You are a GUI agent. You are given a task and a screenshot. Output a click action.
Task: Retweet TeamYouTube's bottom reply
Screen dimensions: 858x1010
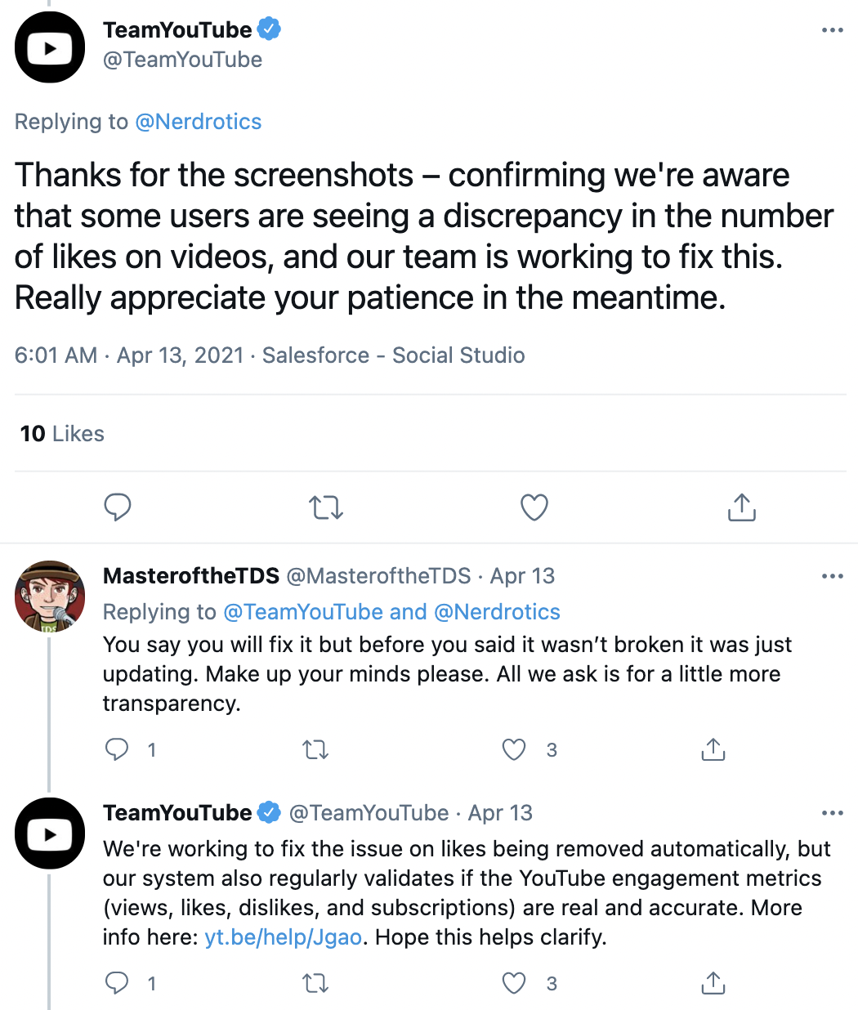click(315, 983)
